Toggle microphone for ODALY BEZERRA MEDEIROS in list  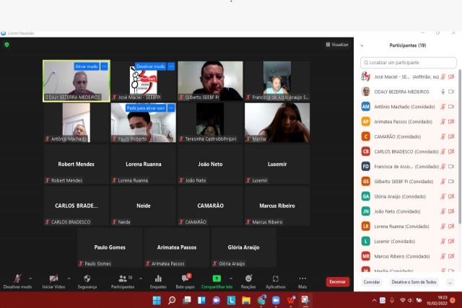tap(443, 92)
